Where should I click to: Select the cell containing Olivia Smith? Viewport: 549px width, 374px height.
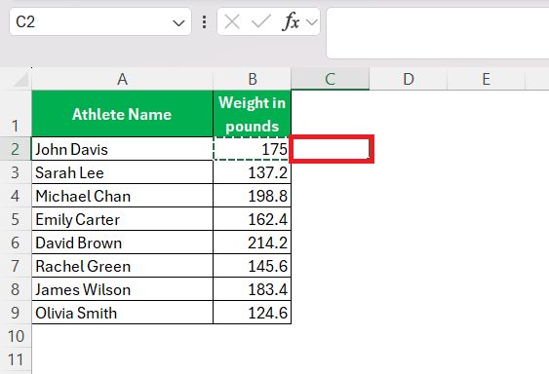(122, 313)
